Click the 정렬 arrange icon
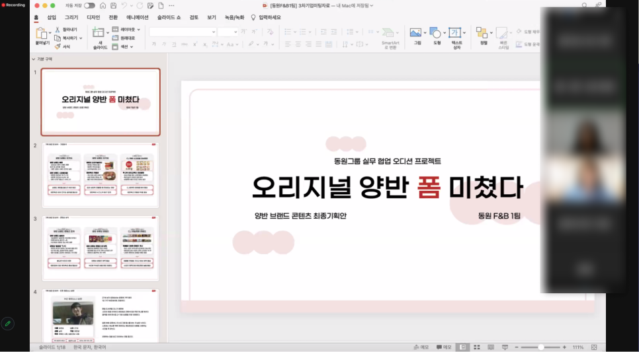 click(x=482, y=32)
